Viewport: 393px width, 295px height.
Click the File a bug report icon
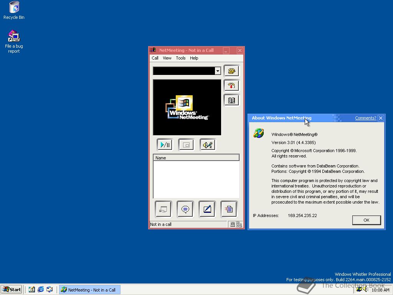(14, 41)
